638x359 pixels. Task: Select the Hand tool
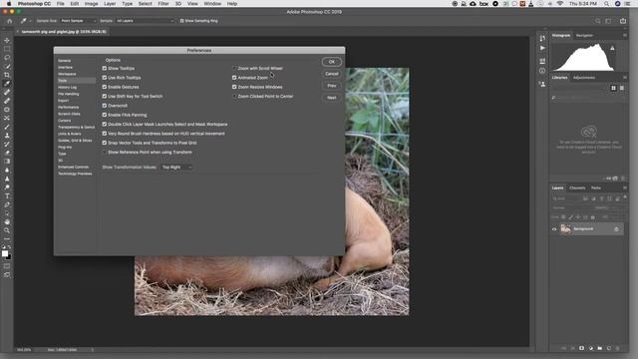pos(7,221)
